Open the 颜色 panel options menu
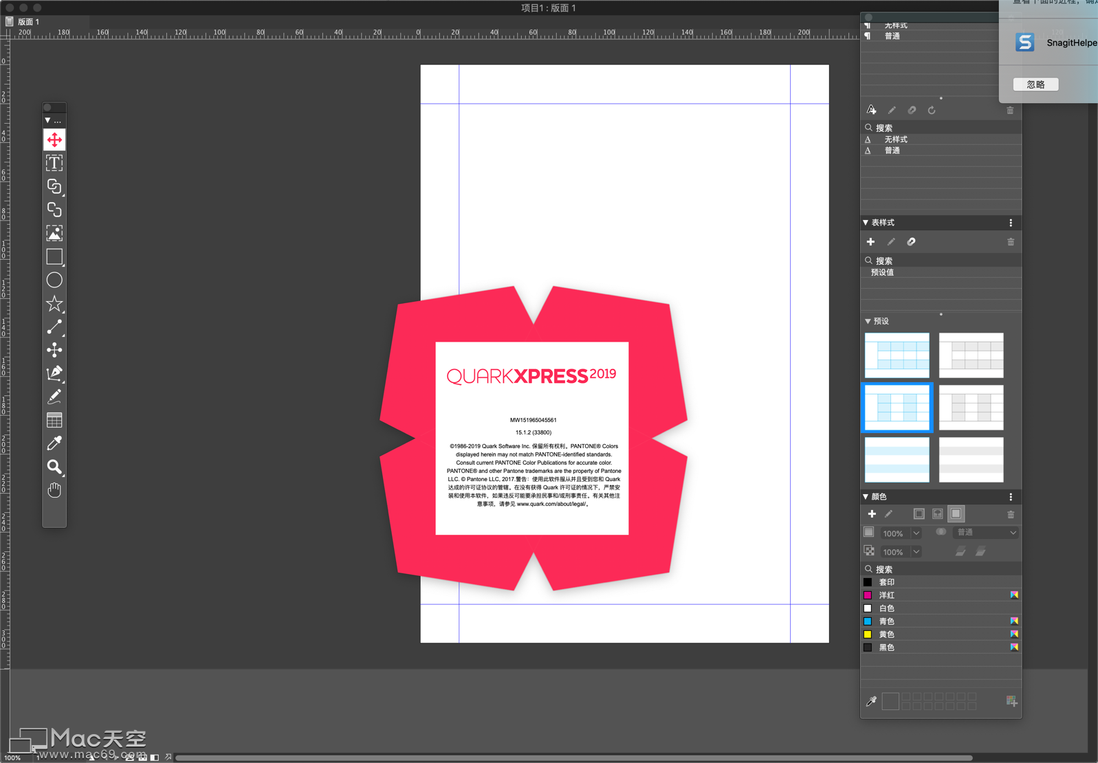 pyautogui.click(x=1011, y=496)
